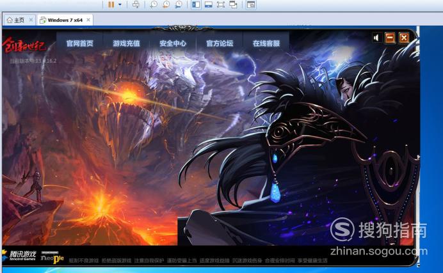Toggle the thumbnail bar view icon

[x=209, y=4]
